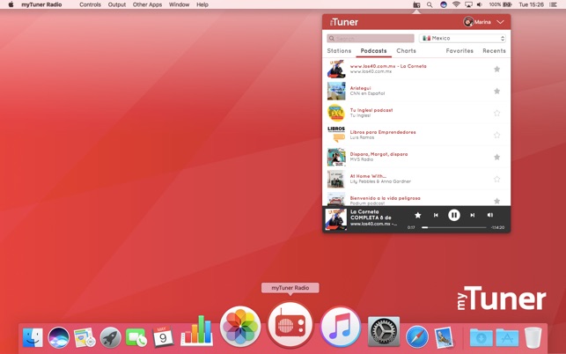Open myTuner Radio from the Dock
Screen dimensions: 566x354
click(x=290, y=327)
